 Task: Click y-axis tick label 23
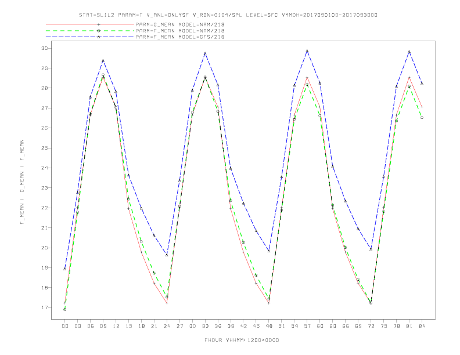click(x=45, y=188)
